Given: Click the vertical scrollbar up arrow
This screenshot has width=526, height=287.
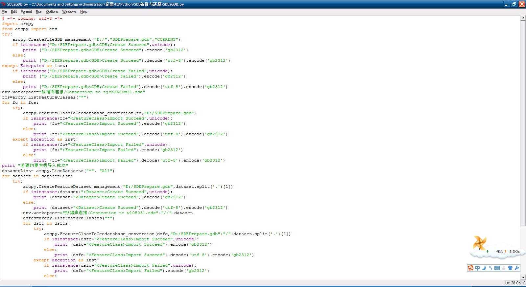Looking at the screenshot, I should (x=523, y=18).
